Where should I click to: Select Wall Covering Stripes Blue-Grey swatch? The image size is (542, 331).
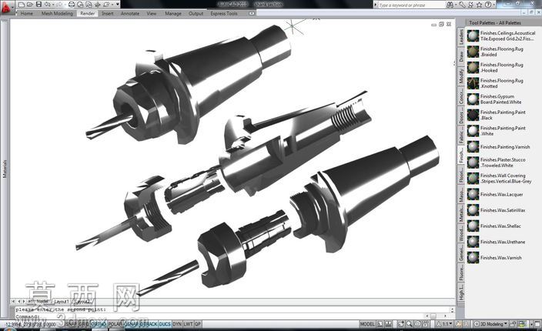[x=473, y=179]
